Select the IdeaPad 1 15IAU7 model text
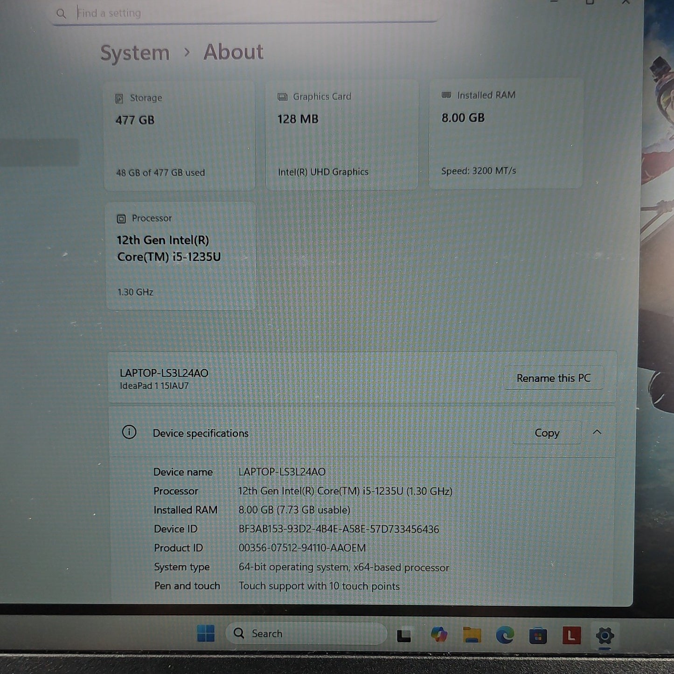This screenshot has height=674, width=674. coord(154,386)
